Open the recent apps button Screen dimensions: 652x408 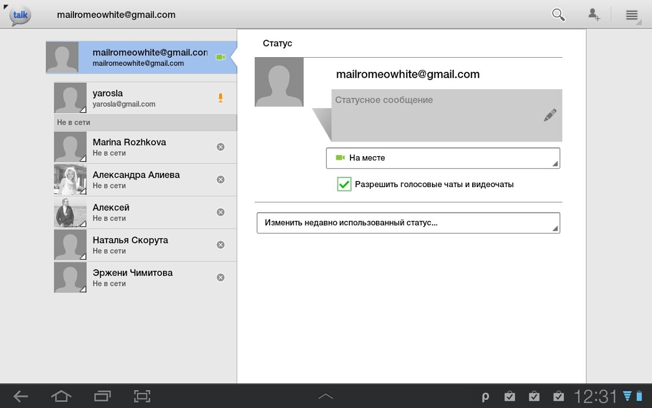[102, 397]
